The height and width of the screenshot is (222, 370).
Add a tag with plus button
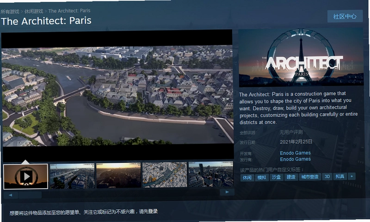351,176
